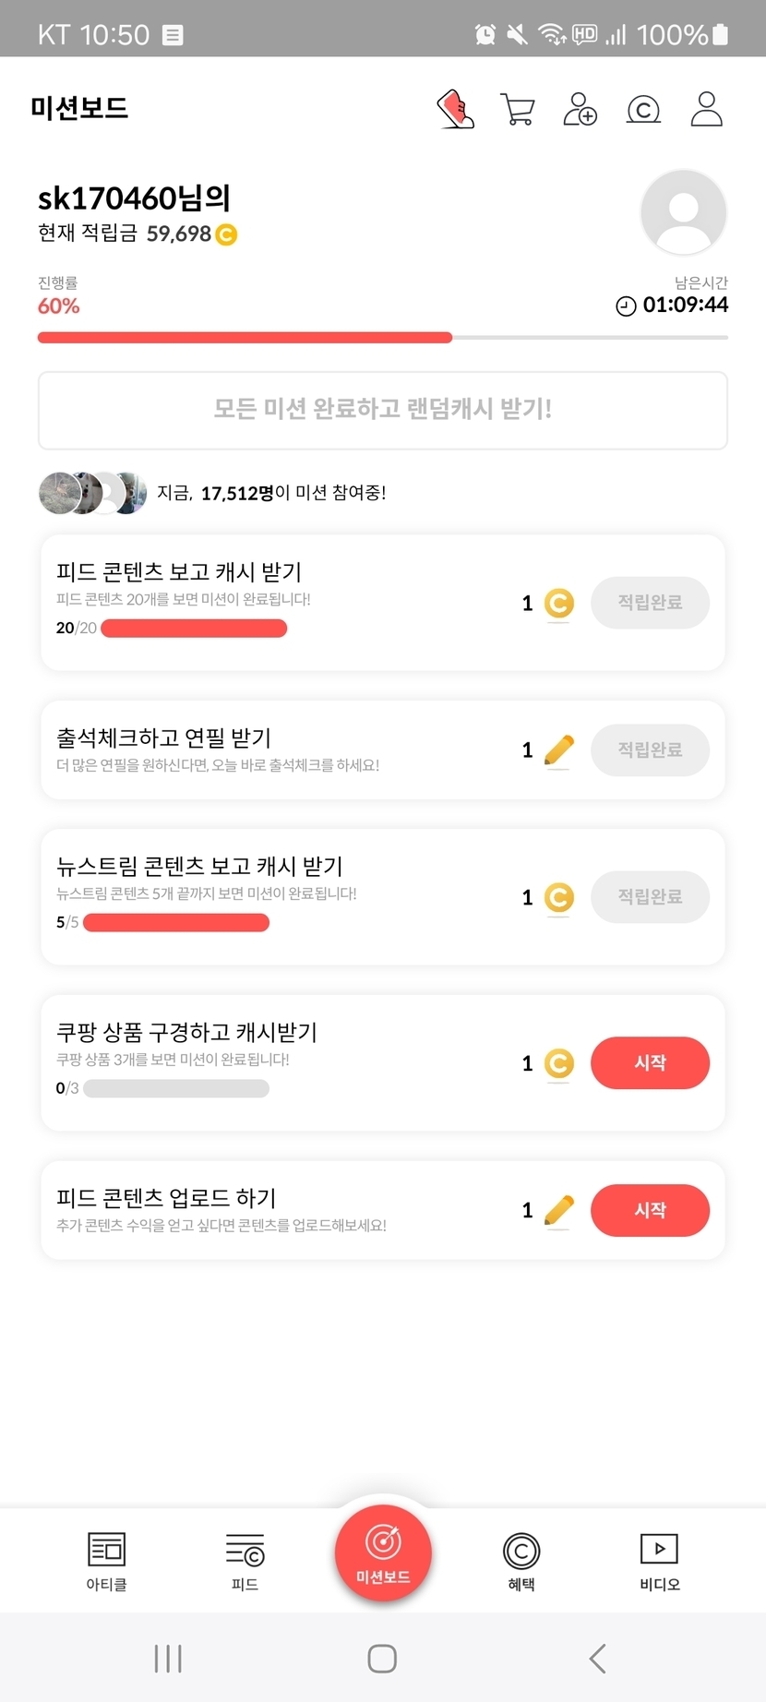
Task: Tap the gray profile avatar picture
Action: 683,212
